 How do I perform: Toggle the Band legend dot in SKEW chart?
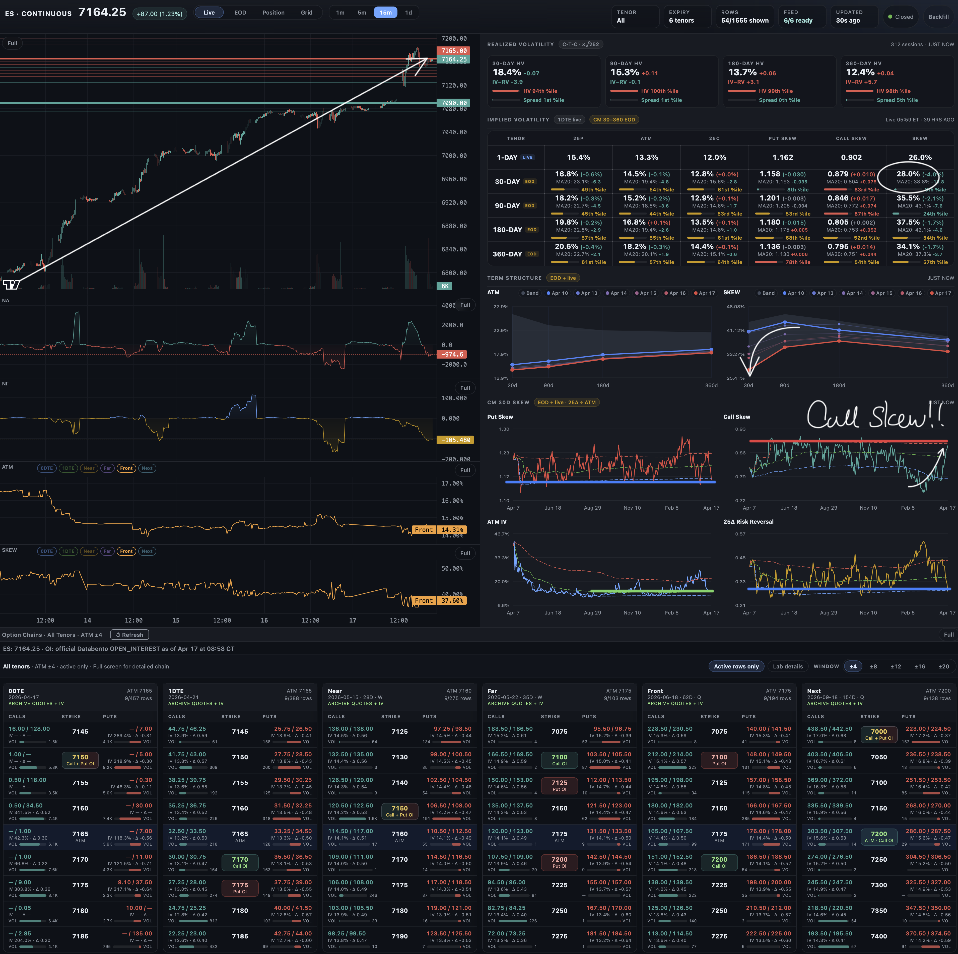coord(759,293)
